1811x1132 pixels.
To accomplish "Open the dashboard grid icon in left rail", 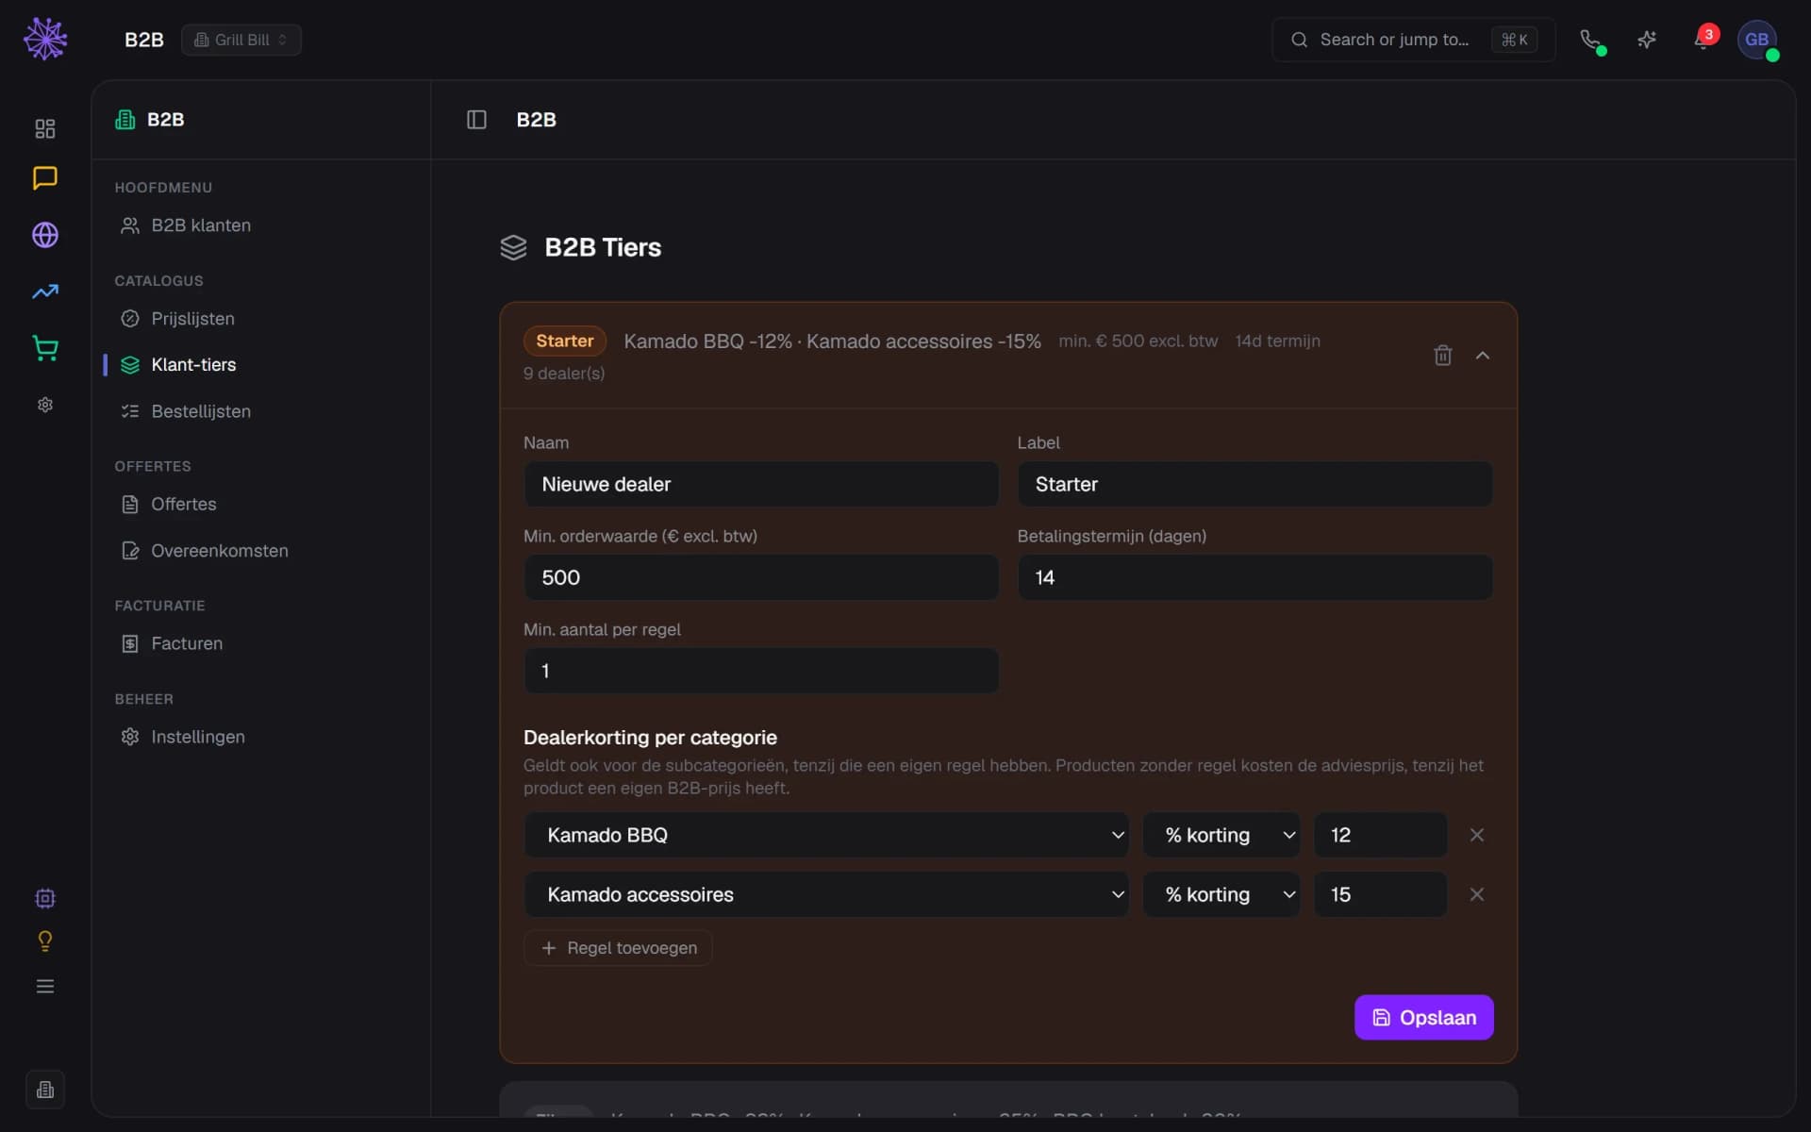I will point(45,128).
